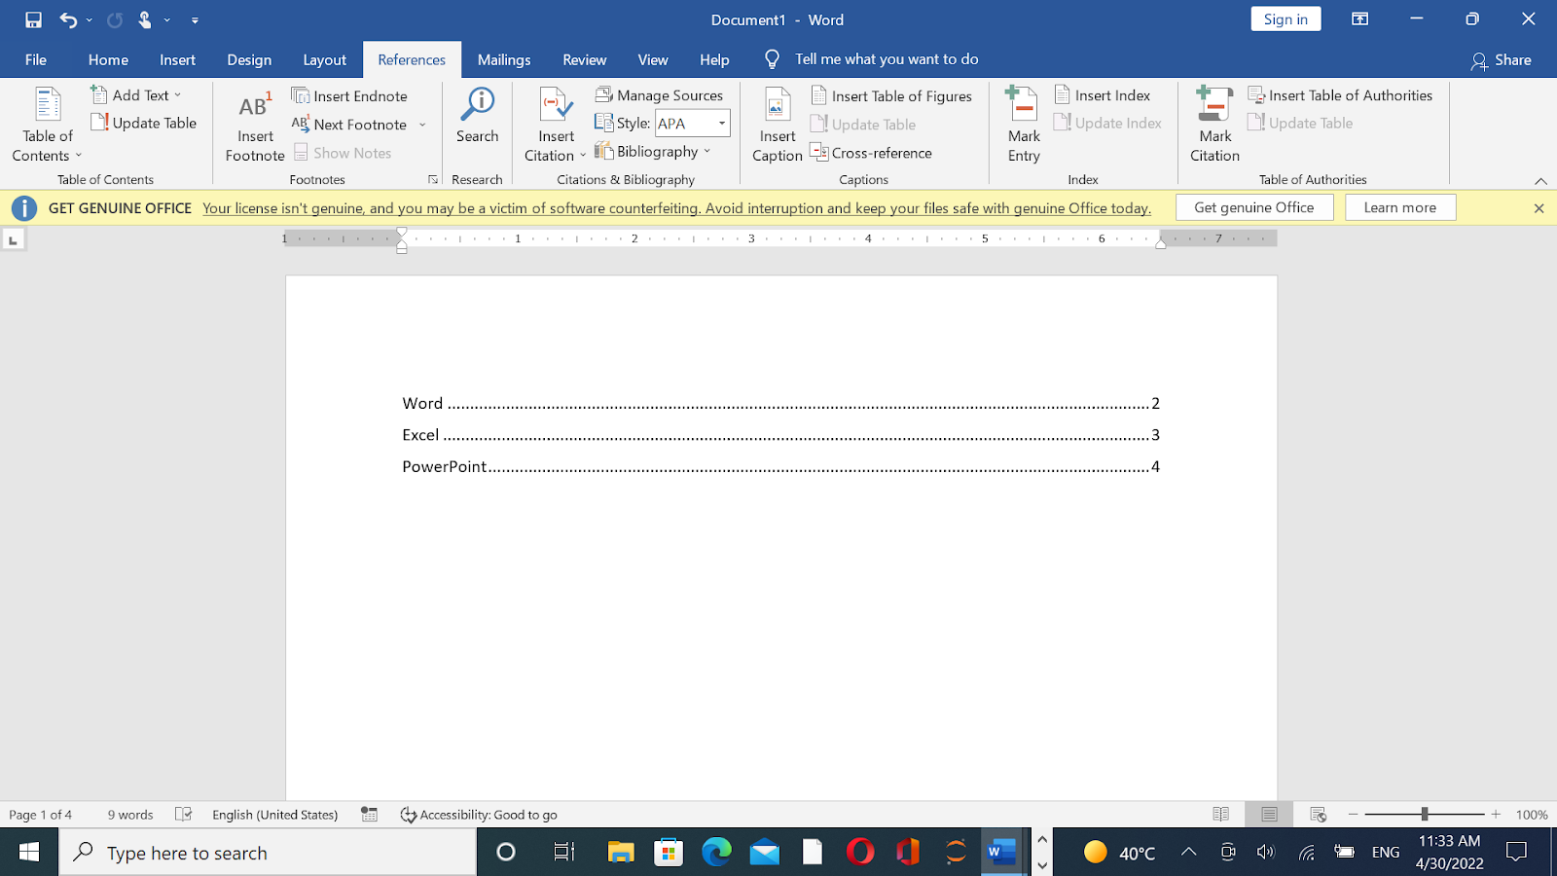Click the Sign in button
The image size is (1557, 876).
pos(1285,19)
